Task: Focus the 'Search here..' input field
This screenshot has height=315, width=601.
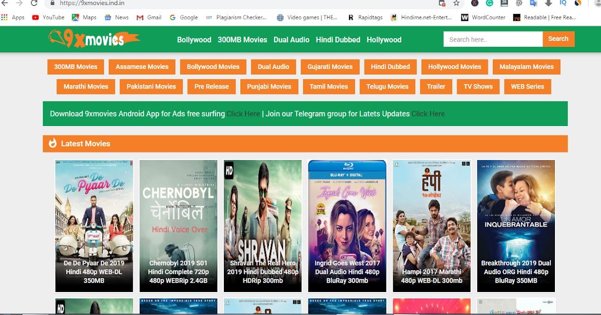Action: click(x=493, y=39)
